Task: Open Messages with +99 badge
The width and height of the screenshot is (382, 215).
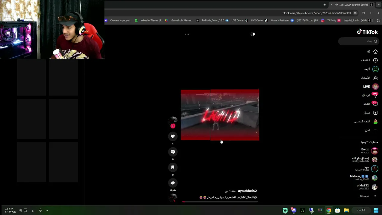Action: point(370,95)
